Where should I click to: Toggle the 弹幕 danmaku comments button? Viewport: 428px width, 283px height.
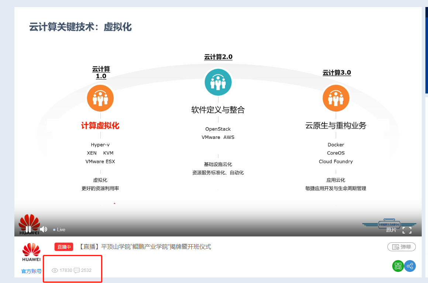pyautogui.click(x=401, y=247)
